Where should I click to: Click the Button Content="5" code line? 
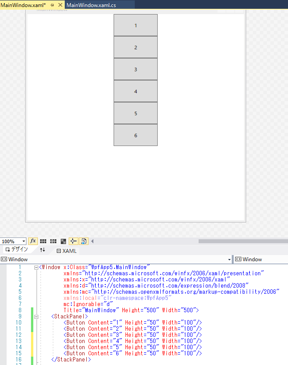tap(133, 347)
